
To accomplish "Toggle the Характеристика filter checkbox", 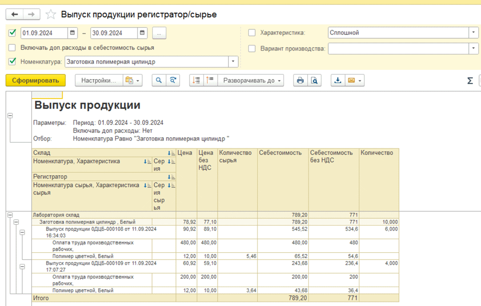I will click(252, 33).
